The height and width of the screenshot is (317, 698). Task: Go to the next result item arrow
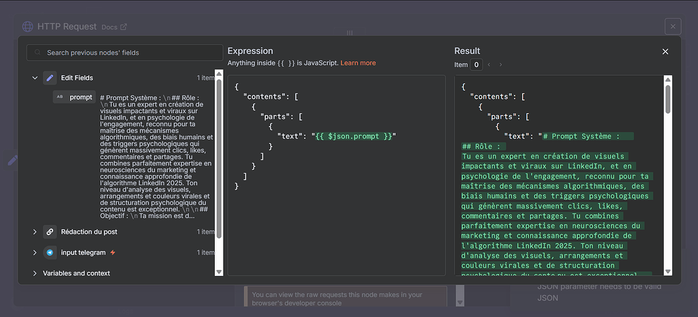tap(500, 65)
